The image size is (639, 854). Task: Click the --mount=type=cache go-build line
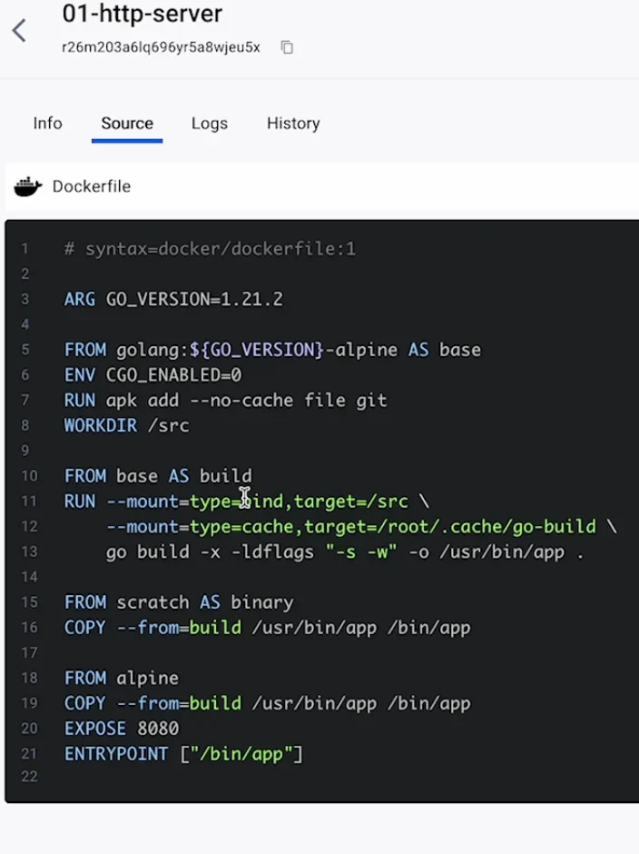point(361,527)
